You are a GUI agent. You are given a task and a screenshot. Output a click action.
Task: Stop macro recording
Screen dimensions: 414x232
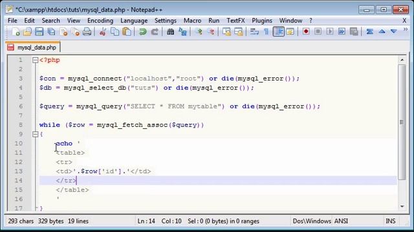coord(318,32)
